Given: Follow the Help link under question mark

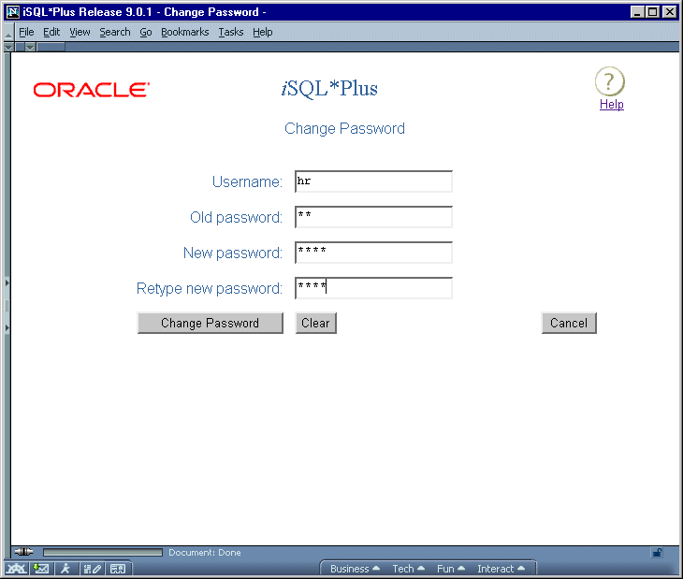Looking at the screenshot, I should click(612, 105).
